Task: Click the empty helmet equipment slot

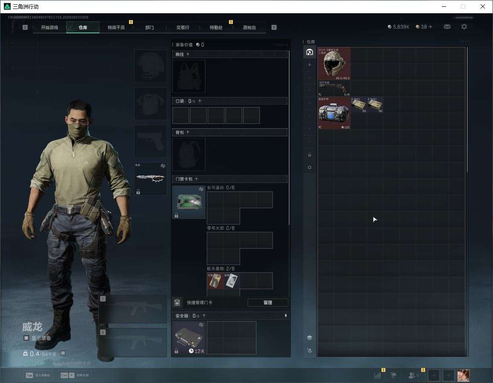Action: pos(150,66)
